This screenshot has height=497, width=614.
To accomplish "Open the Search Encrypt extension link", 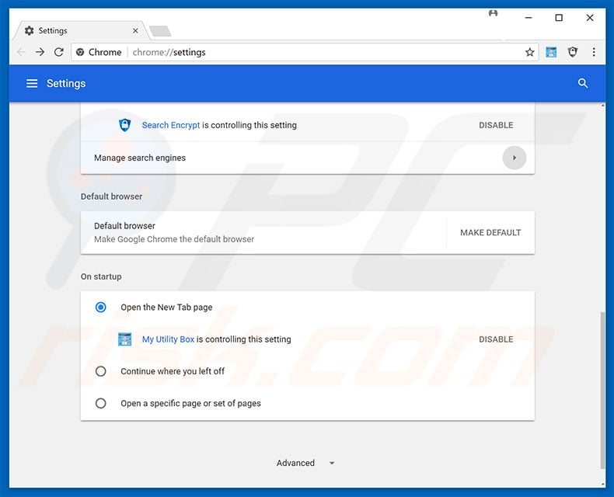I will (171, 125).
